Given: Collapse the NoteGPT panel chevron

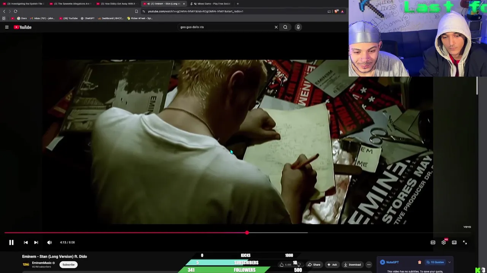Looking at the screenshot, I should click(x=449, y=262).
